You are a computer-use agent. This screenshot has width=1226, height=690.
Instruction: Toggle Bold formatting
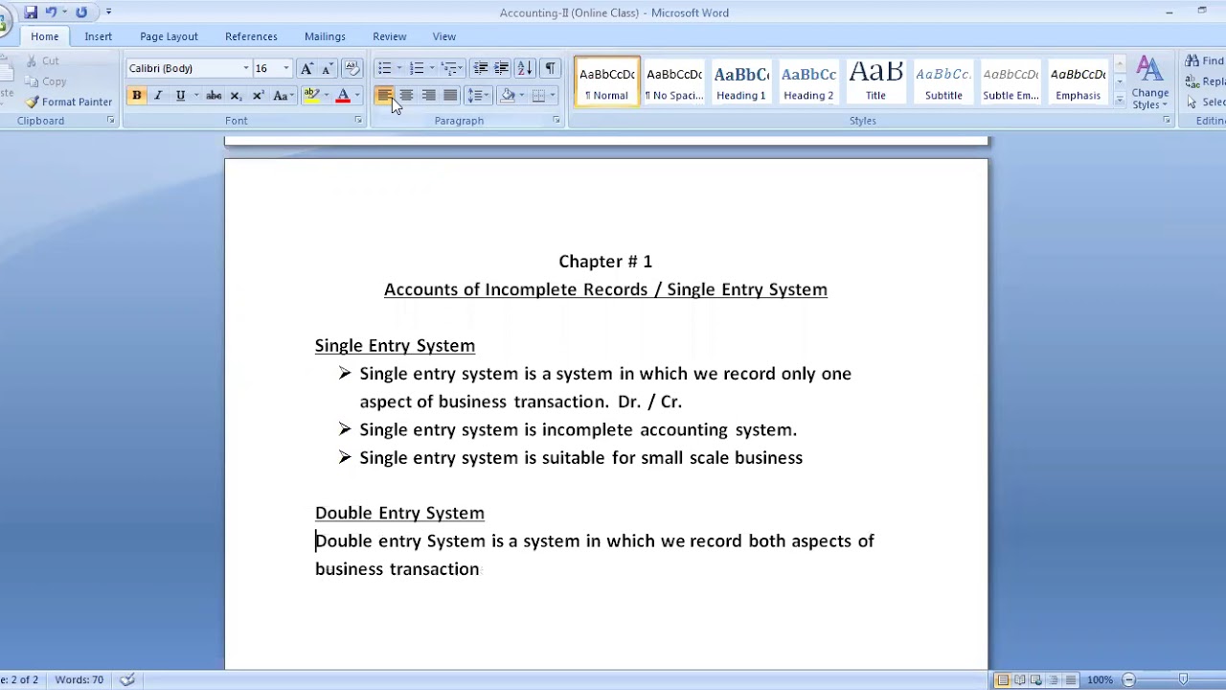137,96
